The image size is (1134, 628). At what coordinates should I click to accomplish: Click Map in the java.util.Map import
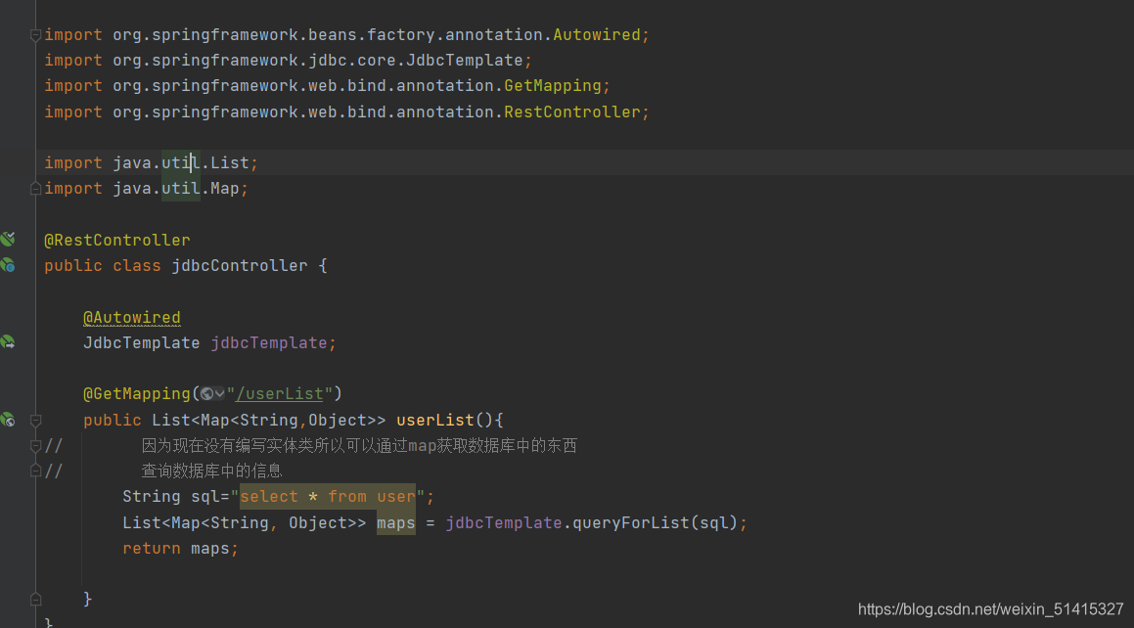point(224,189)
